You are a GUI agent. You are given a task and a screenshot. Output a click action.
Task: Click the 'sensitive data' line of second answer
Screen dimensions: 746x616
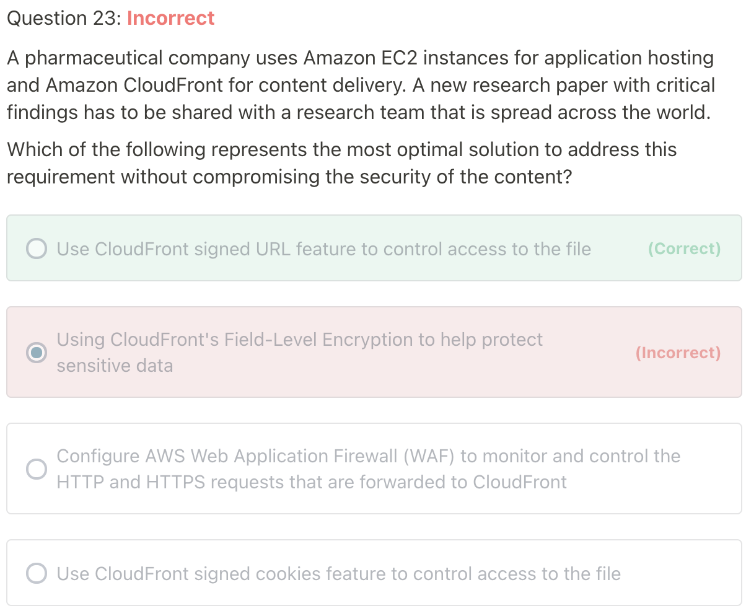point(115,366)
